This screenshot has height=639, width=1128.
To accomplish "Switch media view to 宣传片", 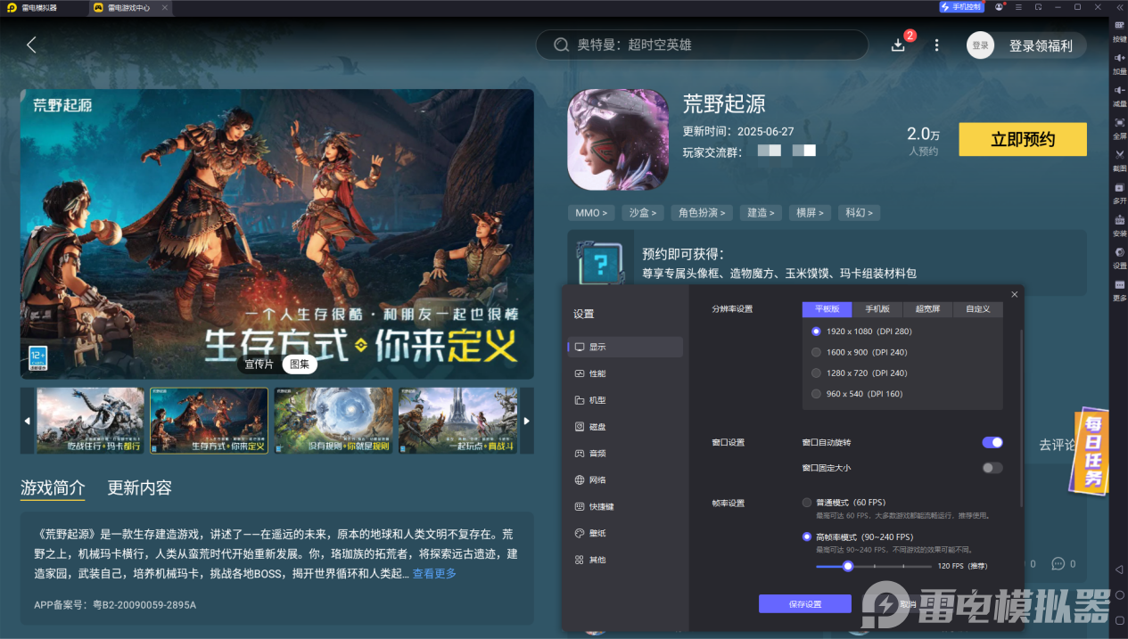I will [259, 364].
